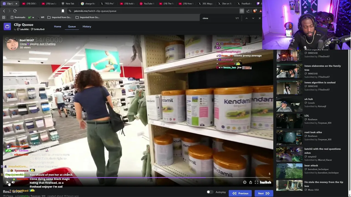Switch to the YouTube Music tab
This screenshot has width=351, height=197.
(x=147, y=4)
